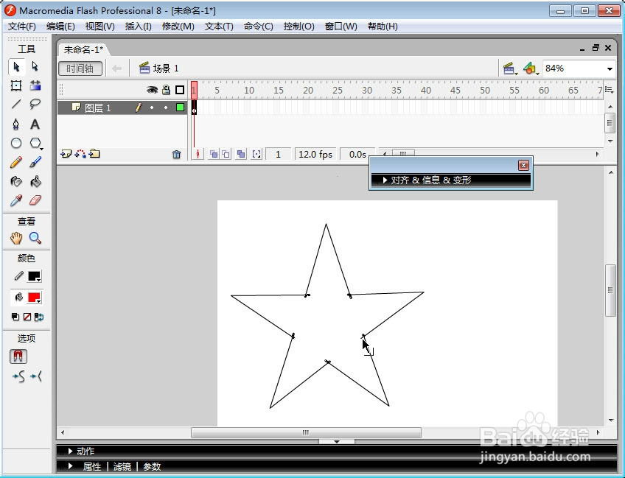Select the Selection arrow tool
Viewport: 625px width, 478px height.
click(16, 66)
